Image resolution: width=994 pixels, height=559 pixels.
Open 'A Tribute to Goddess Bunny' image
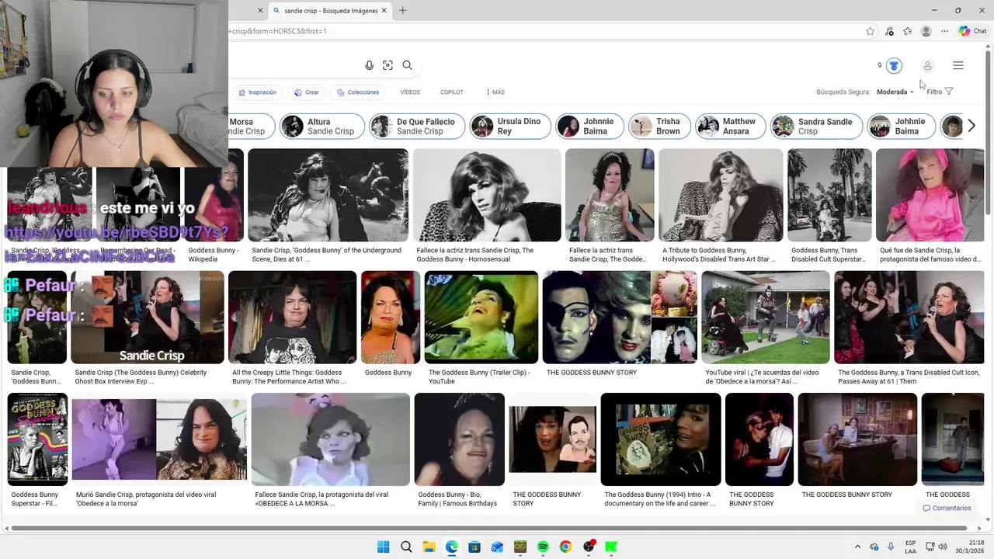[721, 195]
